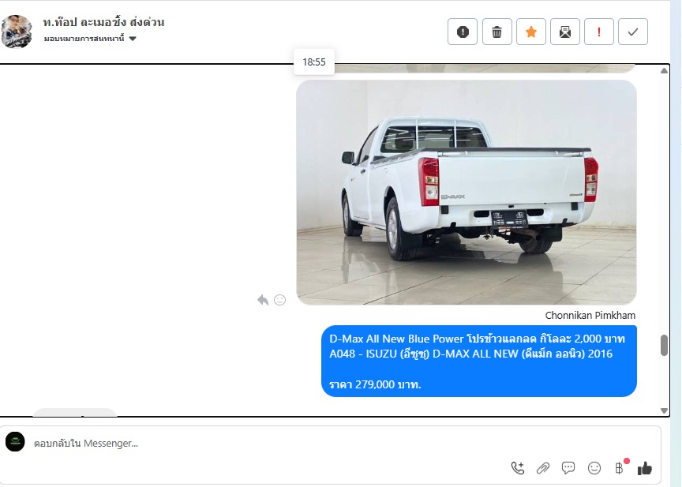This screenshot has height=487, width=682.
Task: Click chat scrollbar up arrow
Action: point(664,71)
